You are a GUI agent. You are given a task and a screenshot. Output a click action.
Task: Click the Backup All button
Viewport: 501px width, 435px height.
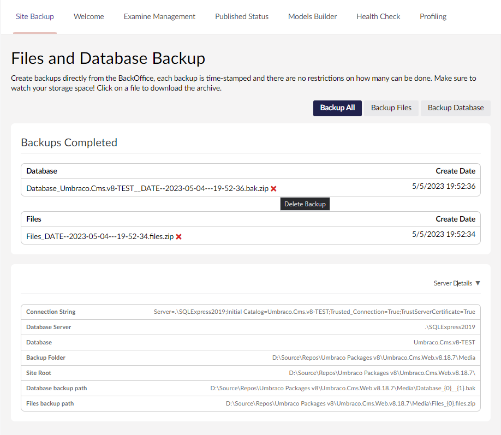click(x=337, y=108)
